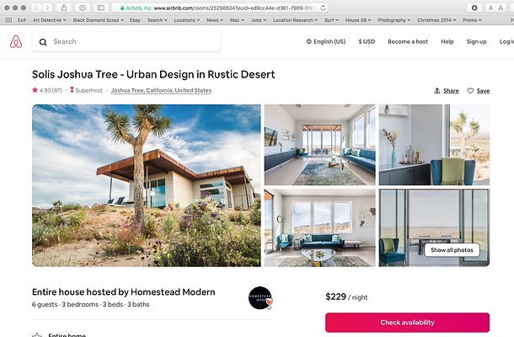
Task: Click the Safari forward arrow
Action: click(47, 8)
